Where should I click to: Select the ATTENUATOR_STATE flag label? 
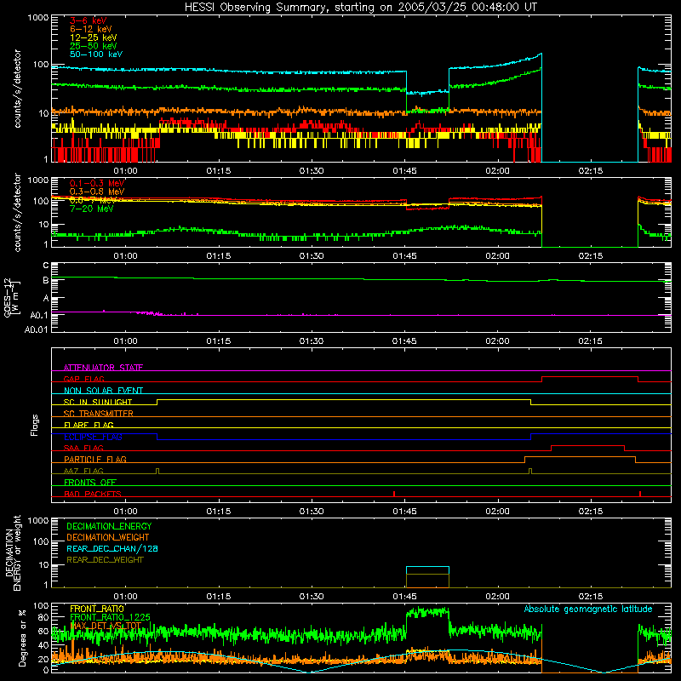(103, 368)
